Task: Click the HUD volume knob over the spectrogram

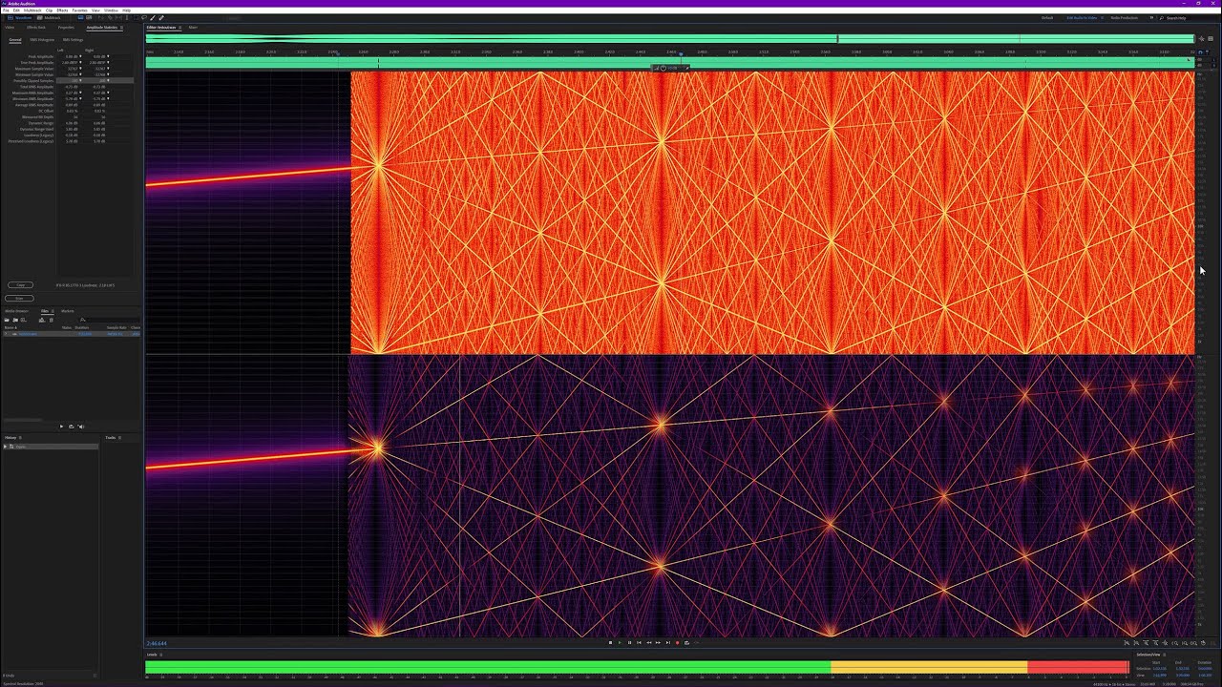Action: point(663,68)
